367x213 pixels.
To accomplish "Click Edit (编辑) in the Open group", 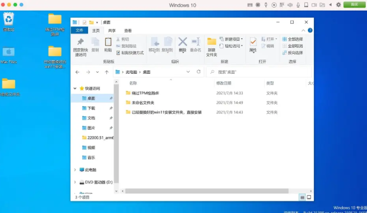I will 268,46.
